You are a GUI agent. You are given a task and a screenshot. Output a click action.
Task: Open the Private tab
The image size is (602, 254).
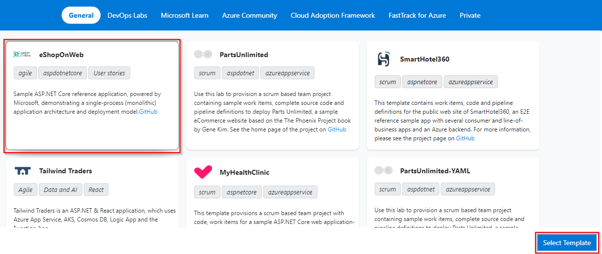point(470,15)
